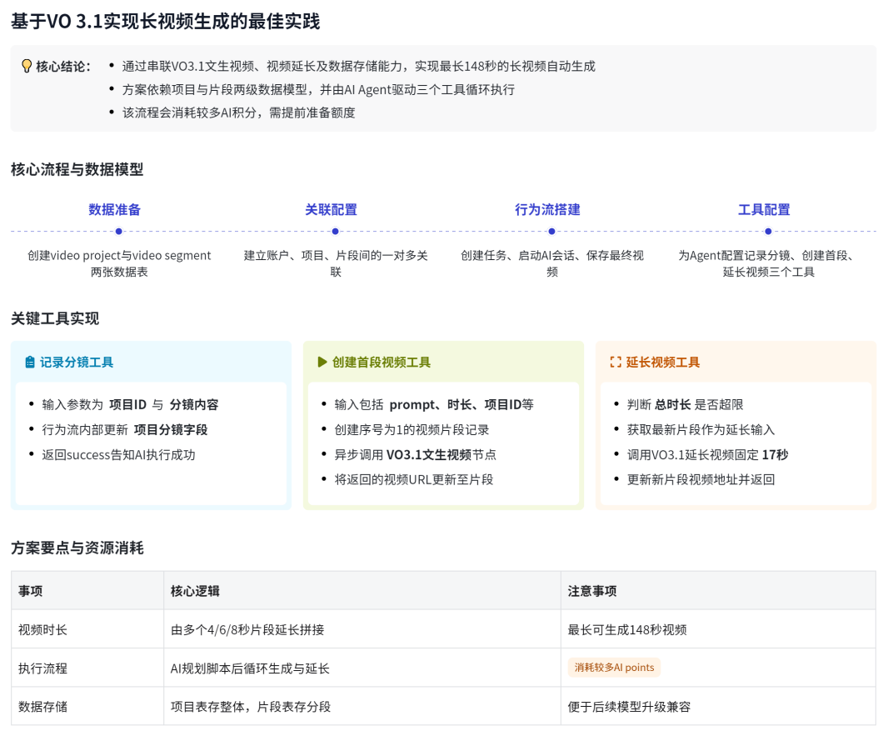Image resolution: width=893 pixels, height=736 pixels.
Task: Click the 关联配置 step heading
Action: 331,210
